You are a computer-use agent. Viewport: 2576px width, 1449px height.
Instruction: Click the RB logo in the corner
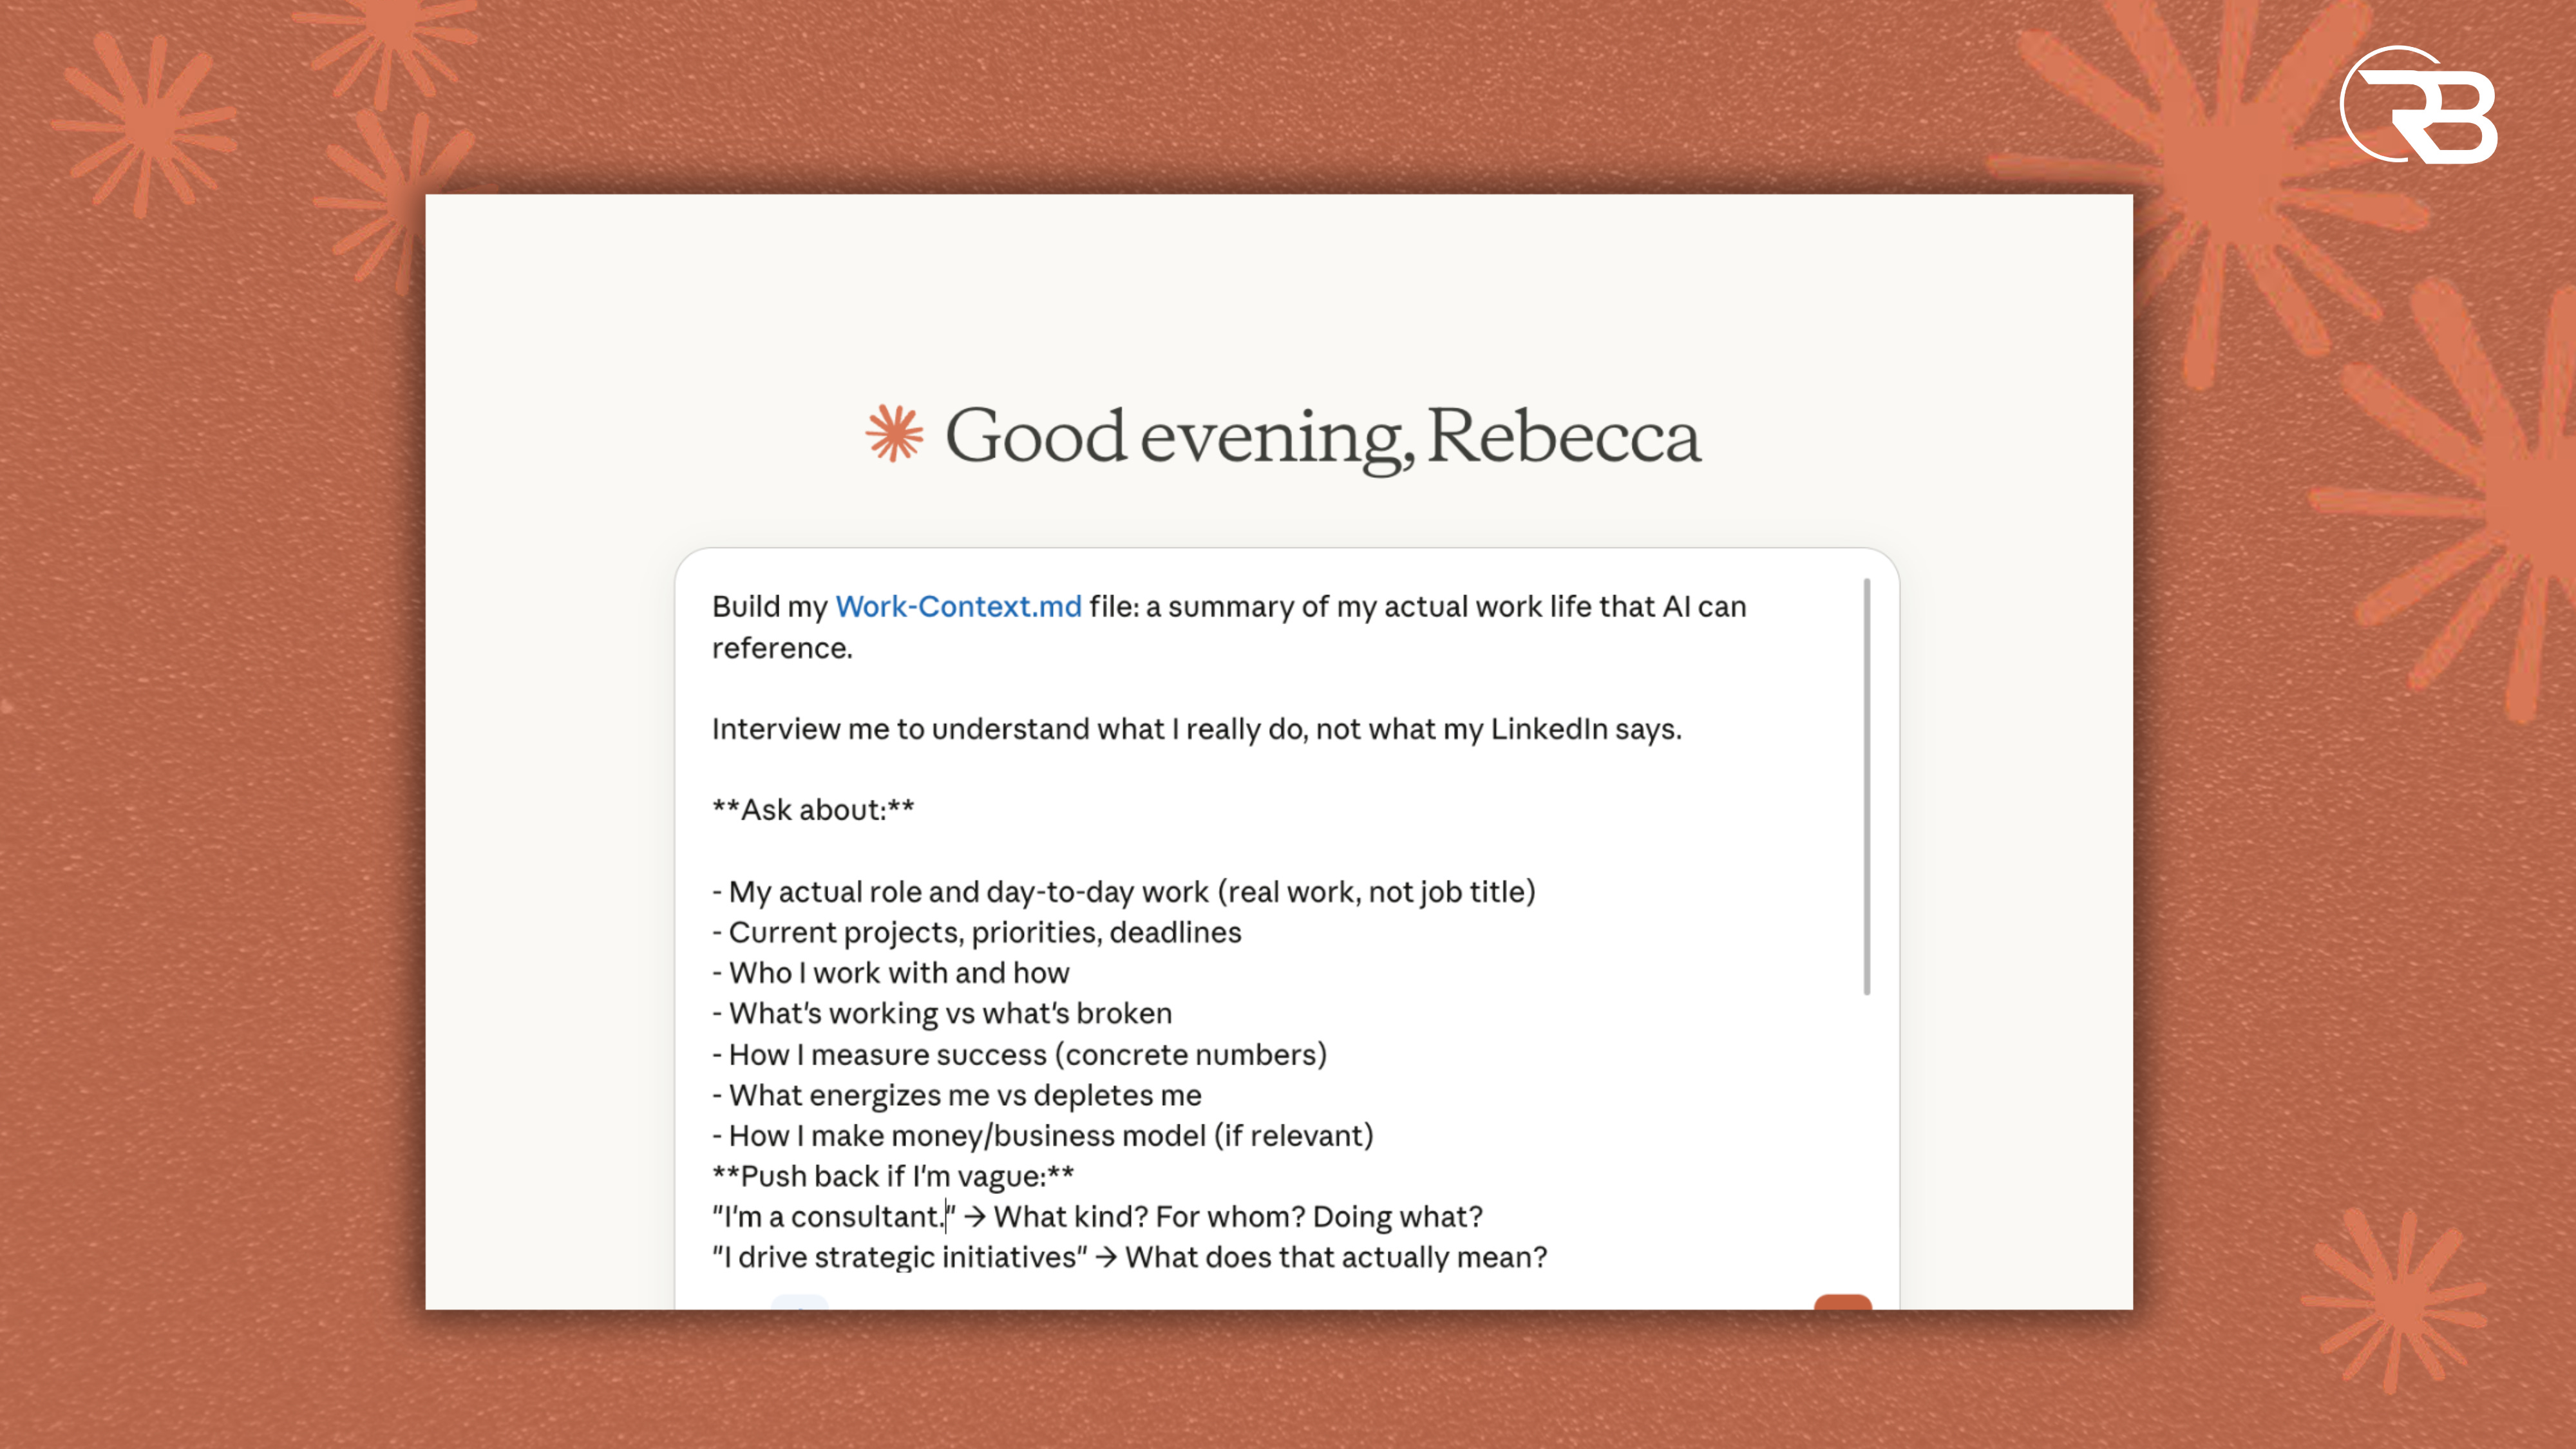[x=2418, y=106]
